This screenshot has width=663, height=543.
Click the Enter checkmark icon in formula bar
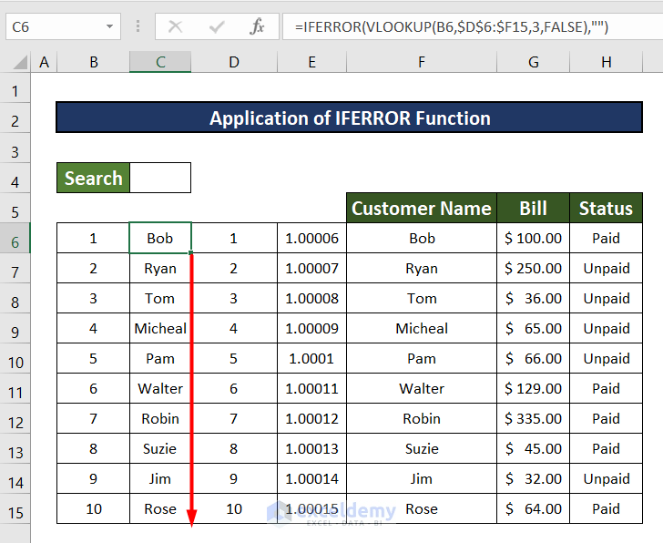tap(216, 27)
